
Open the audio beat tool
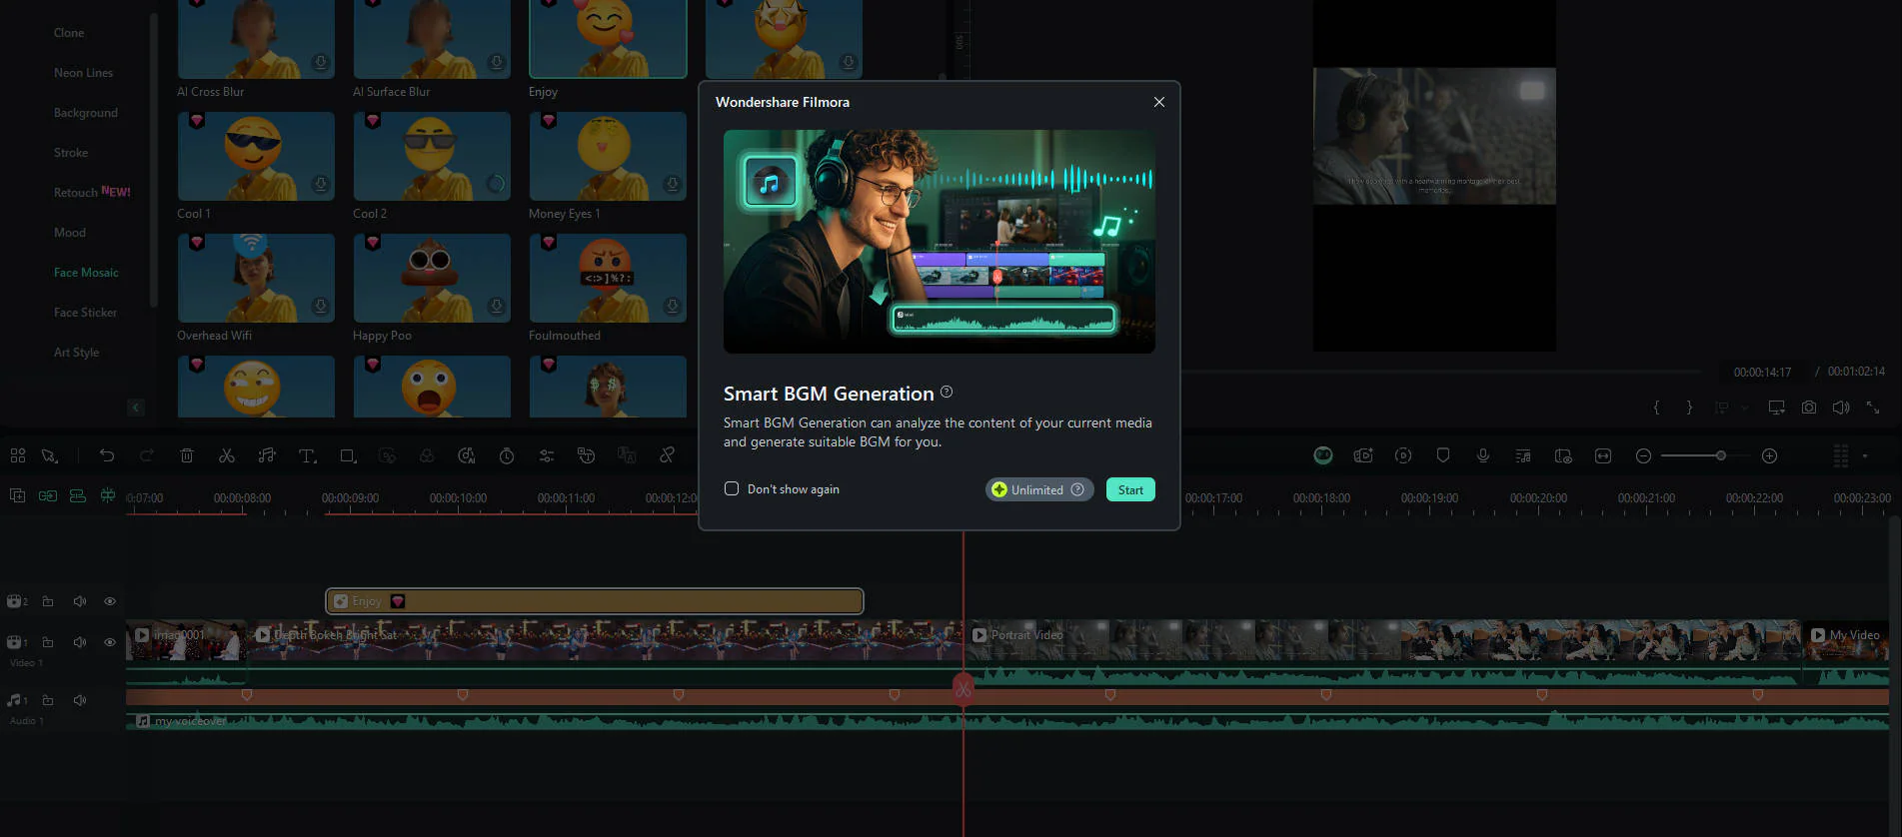[267, 455]
